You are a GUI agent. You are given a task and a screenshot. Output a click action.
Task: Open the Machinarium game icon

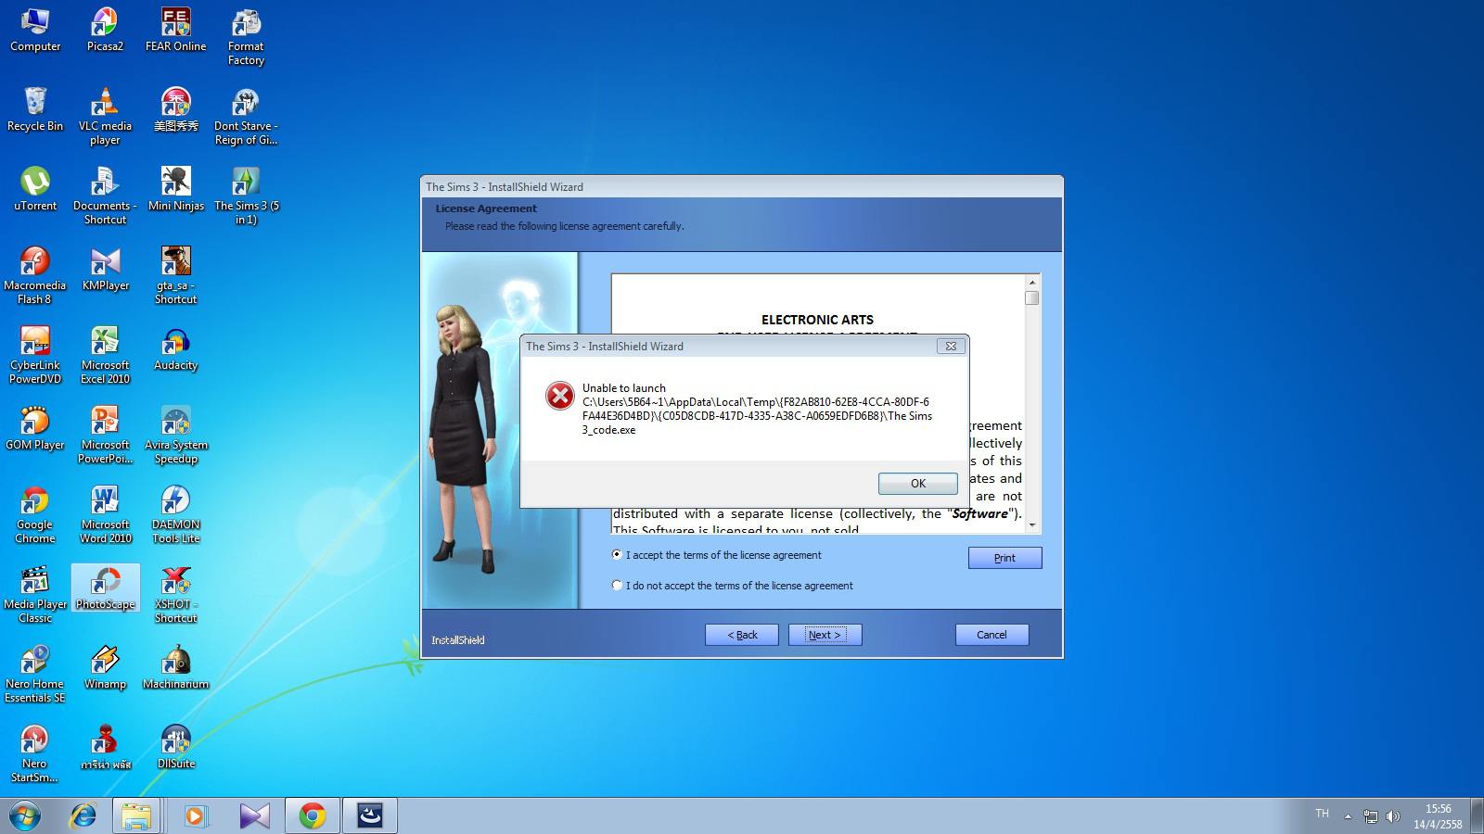coord(175,667)
